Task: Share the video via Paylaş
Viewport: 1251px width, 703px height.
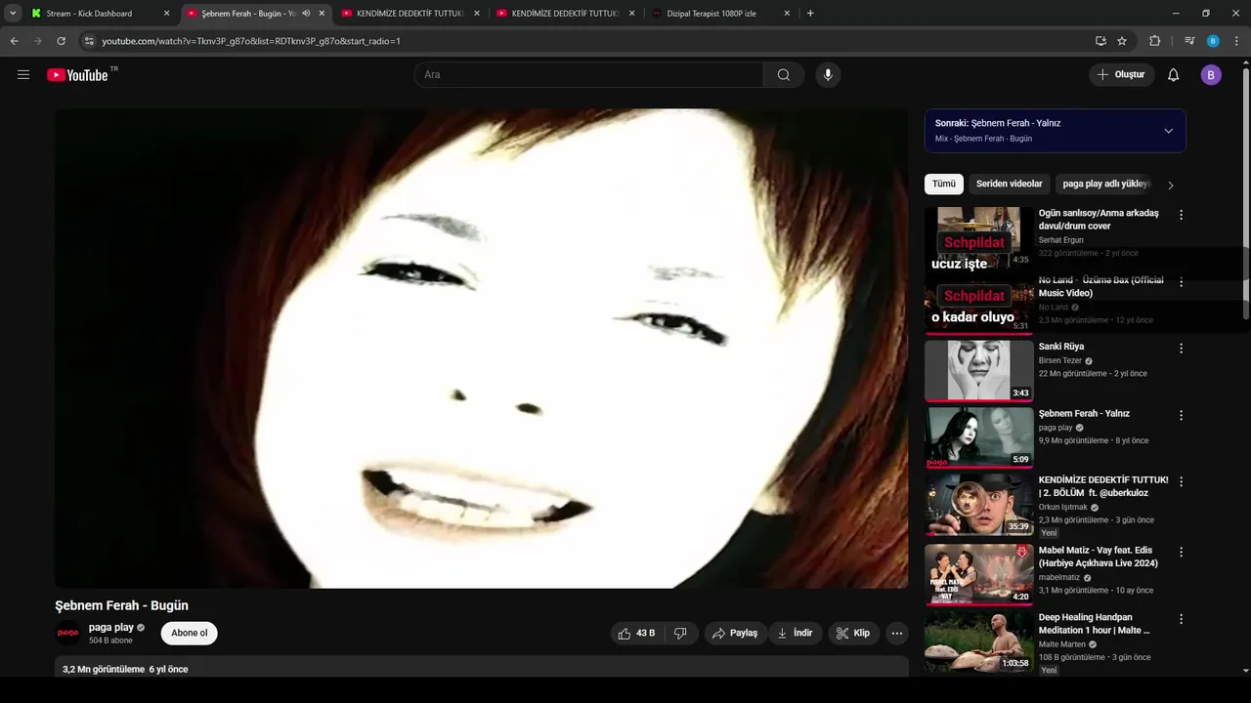Action: point(735,633)
